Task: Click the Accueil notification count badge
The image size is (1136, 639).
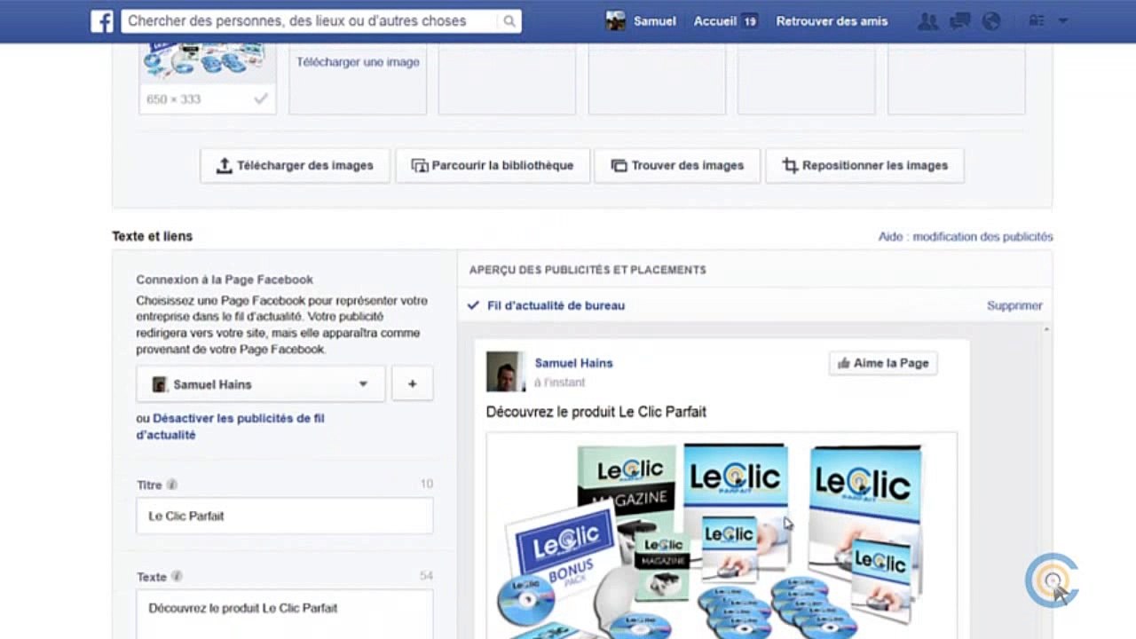Action: coord(750,21)
